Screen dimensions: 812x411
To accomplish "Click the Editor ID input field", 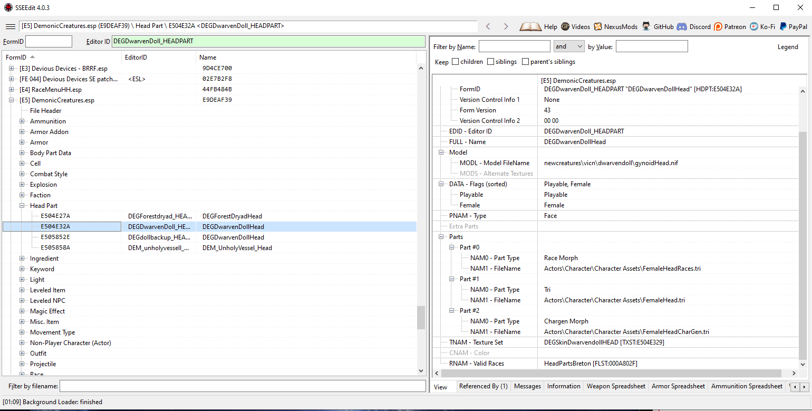I will pyautogui.click(x=268, y=41).
